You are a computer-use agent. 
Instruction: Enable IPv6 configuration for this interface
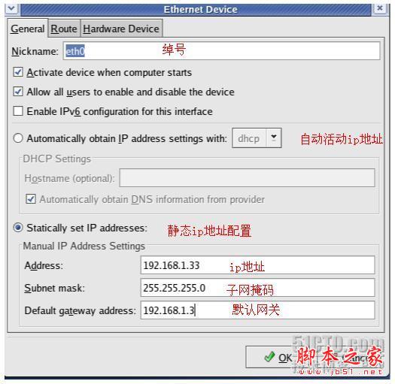(x=18, y=111)
